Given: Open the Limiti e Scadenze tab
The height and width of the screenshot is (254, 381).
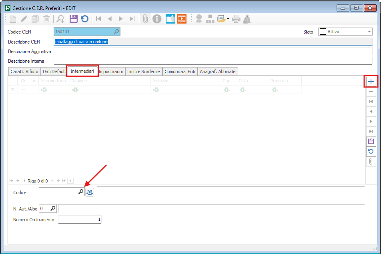Looking at the screenshot, I should click(x=143, y=71).
